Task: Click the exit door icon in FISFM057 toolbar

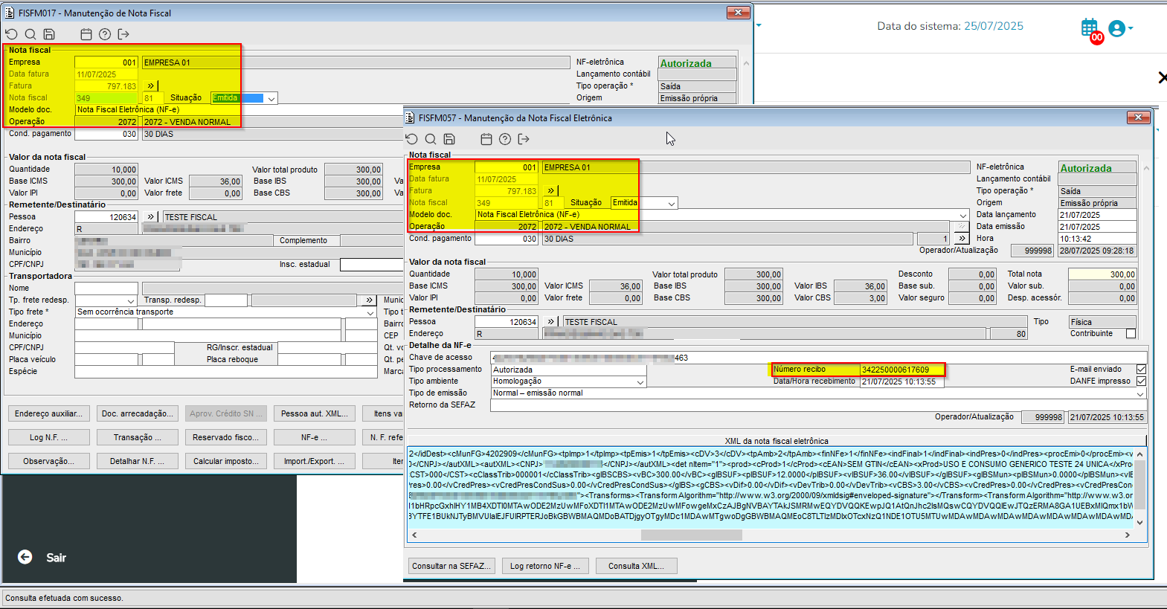Action: pos(524,139)
